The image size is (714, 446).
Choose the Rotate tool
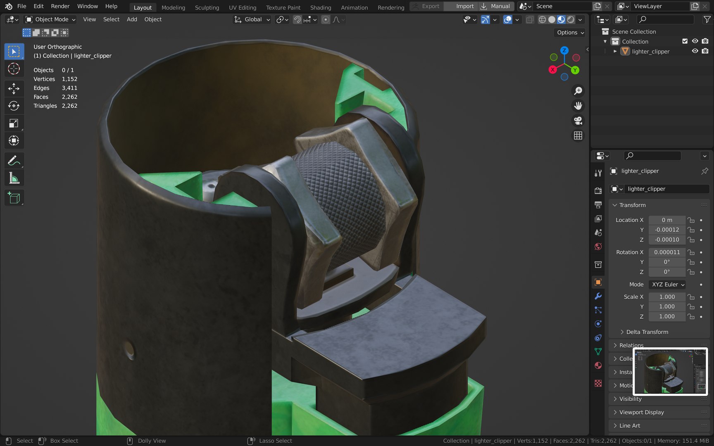coord(14,106)
